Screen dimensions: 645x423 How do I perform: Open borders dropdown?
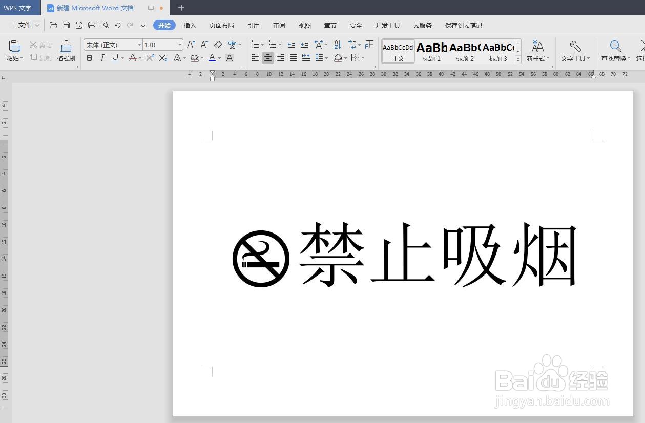click(363, 58)
